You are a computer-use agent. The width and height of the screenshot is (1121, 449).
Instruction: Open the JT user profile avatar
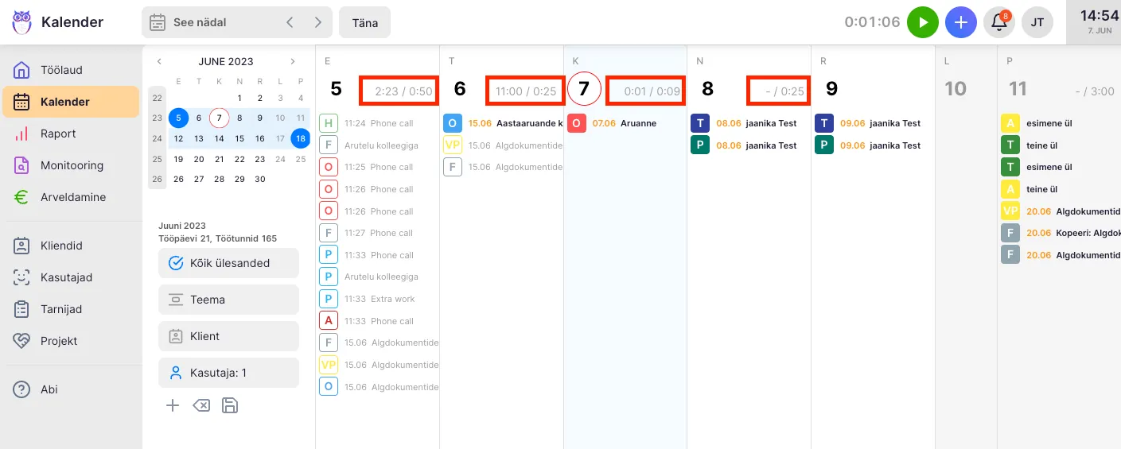1037,22
